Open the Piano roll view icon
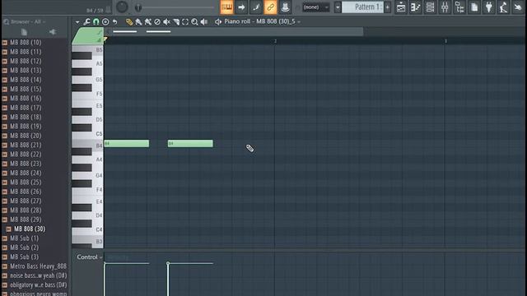Screen dimensions: 527x296 coord(415,7)
